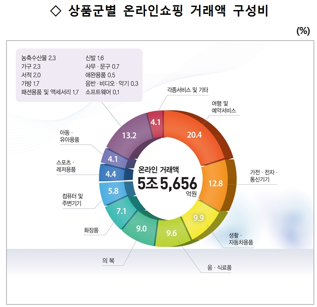The width and height of the screenshot is (317, 307).
Task: Click the 가방 1.7 legend entry
Action: pos(30,84)
